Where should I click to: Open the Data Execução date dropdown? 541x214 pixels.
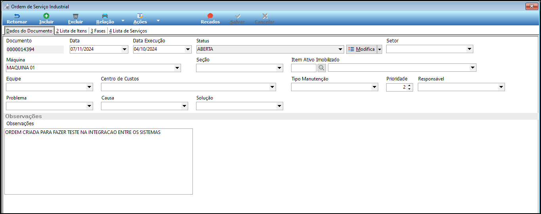click(x=188, y=49)
